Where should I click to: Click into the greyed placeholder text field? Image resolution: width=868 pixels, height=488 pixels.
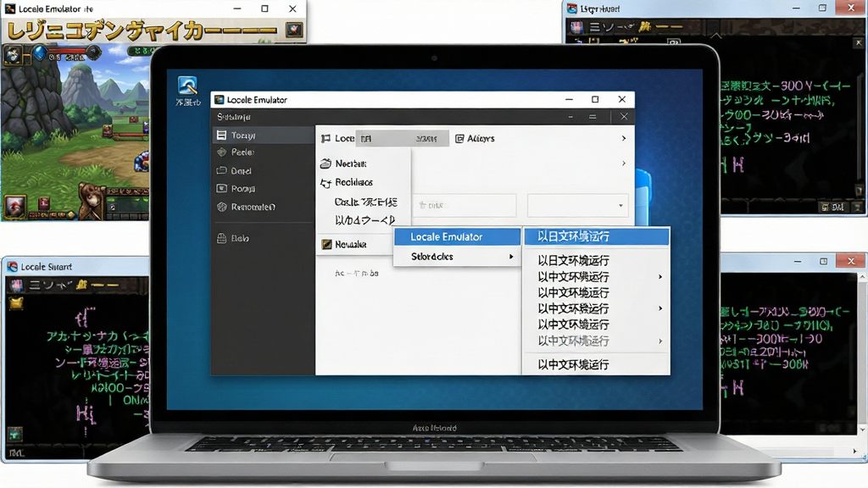(465, 205)
